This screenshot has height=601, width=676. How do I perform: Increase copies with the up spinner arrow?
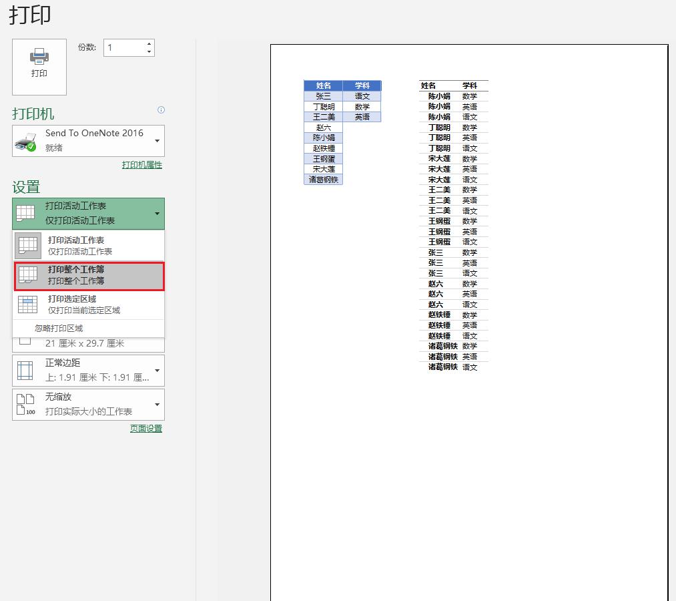click(x=149, y=44)
